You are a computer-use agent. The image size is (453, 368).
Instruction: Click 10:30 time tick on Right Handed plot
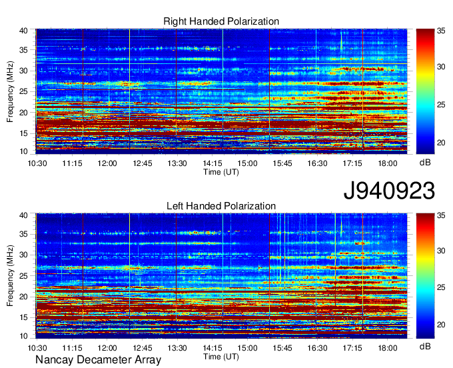point(37,163)
